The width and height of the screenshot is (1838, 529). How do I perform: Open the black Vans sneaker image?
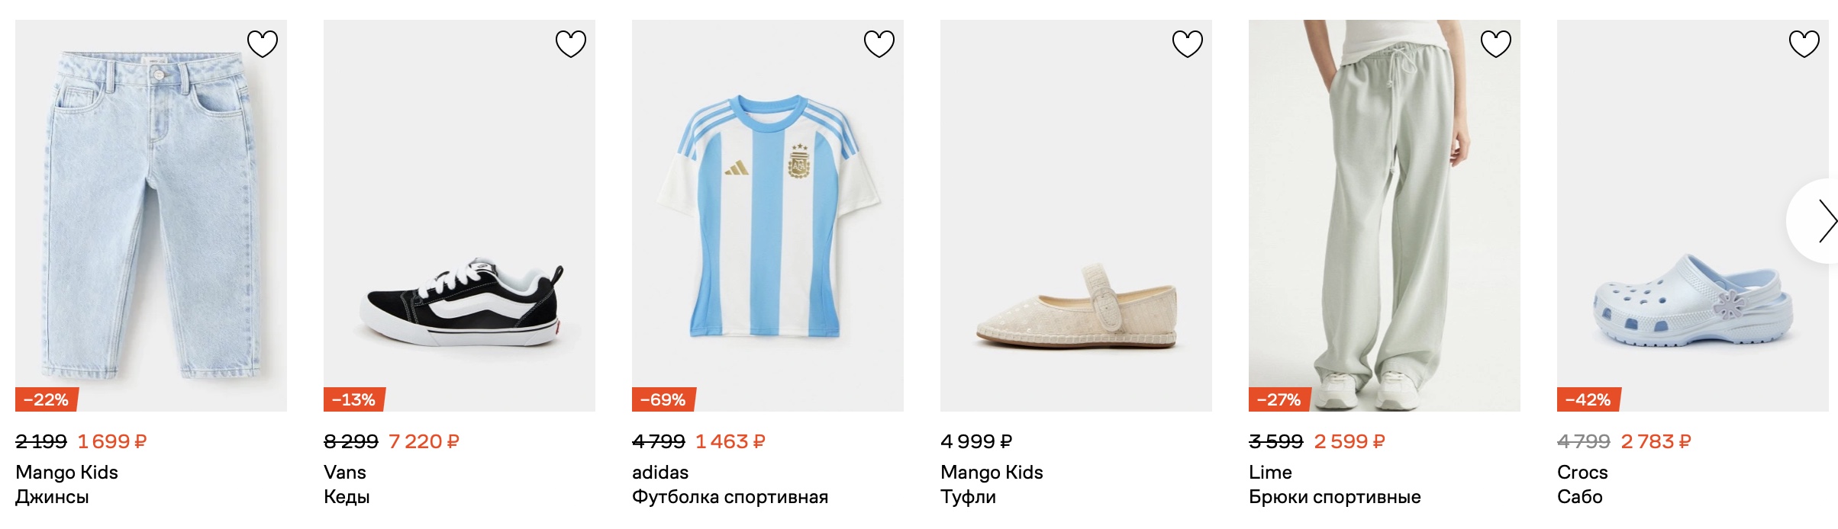[459, 216]
